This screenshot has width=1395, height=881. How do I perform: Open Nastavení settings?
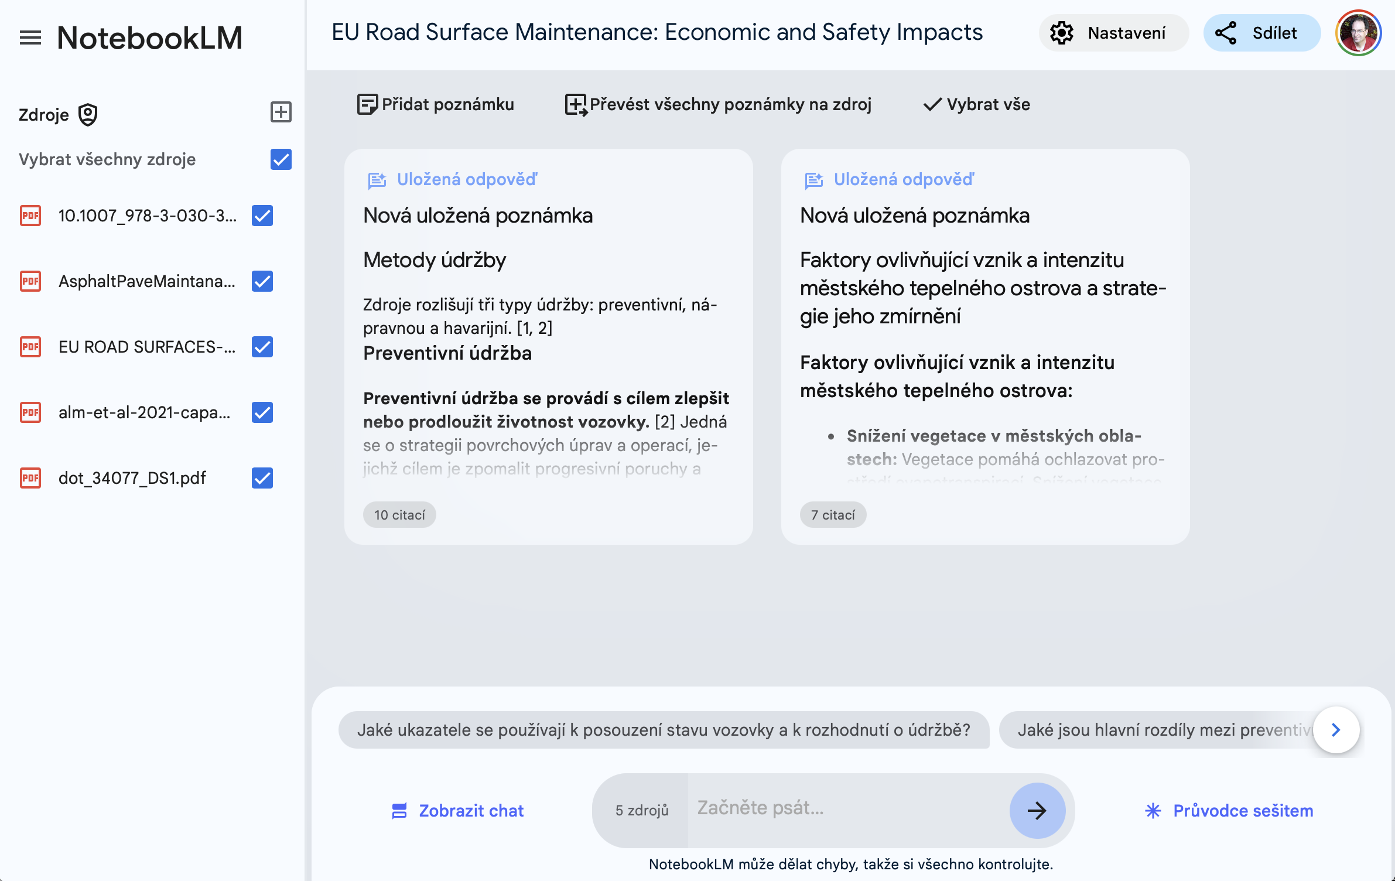(x=1113, y=33)
